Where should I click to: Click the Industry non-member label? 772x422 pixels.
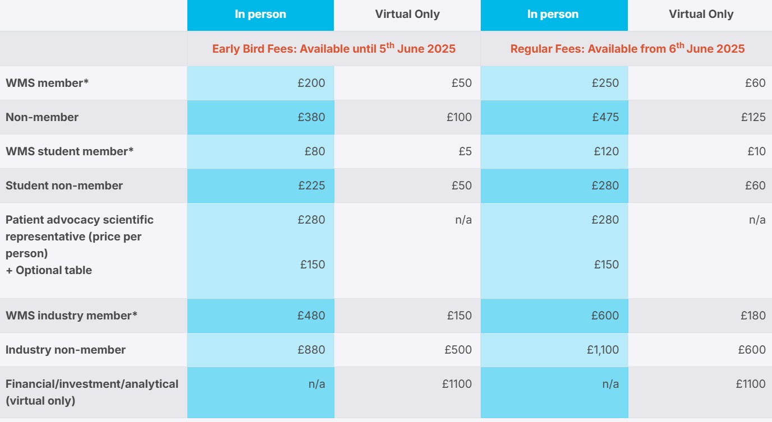pos(66,350)
